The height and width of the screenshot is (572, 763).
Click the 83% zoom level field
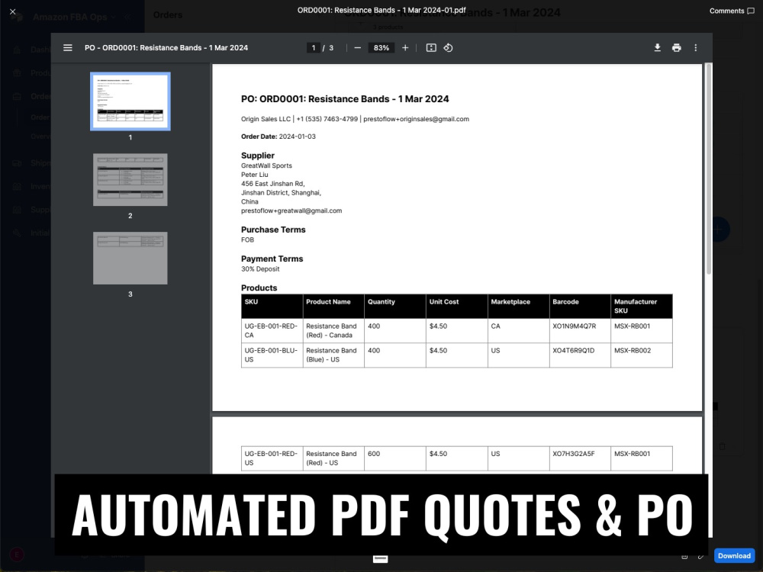[381, 47]
